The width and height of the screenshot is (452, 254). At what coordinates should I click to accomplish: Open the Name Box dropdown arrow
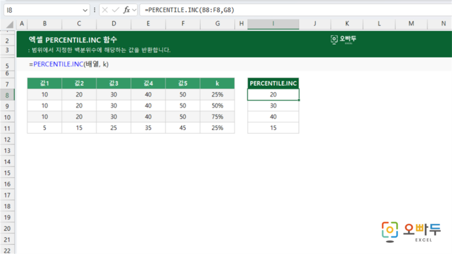85,11
